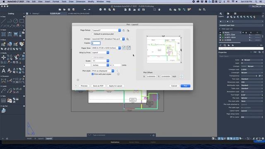This screenshot has height=149, width=265.
Task: Open the Dimension menu
Action: [81, 2]
